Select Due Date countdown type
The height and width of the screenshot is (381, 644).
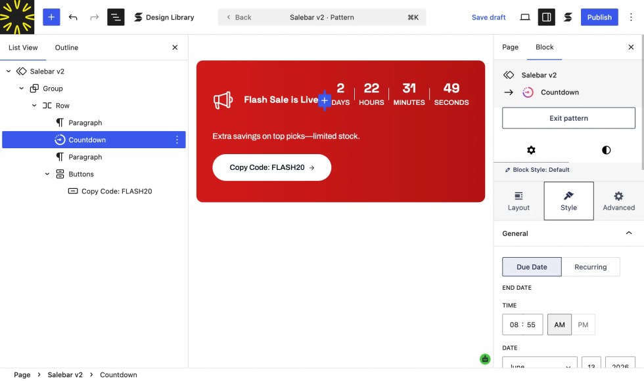(532, 267)
